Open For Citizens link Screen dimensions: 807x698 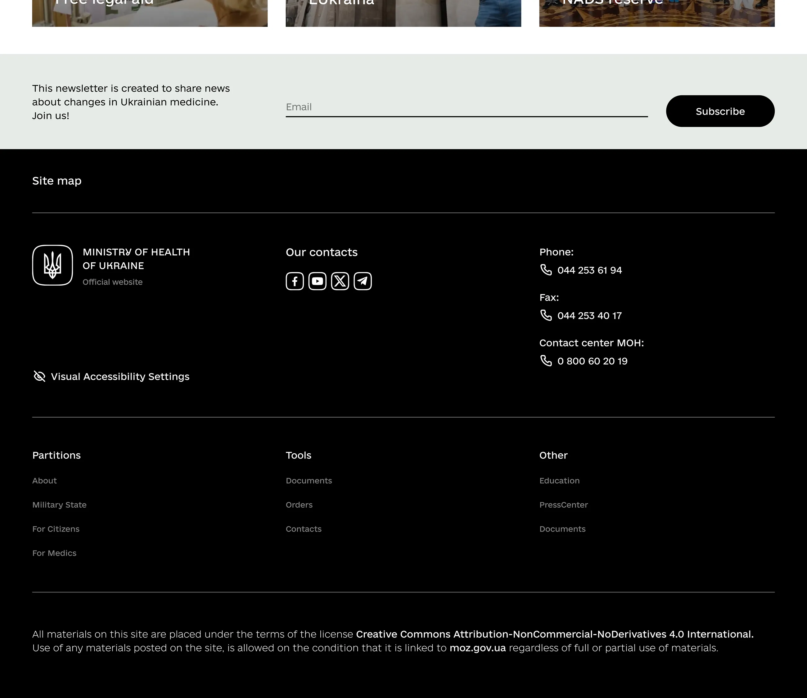[56, 529]
